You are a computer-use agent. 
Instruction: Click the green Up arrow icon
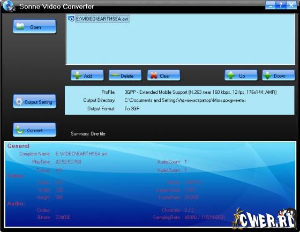click(x=231, y=76)
